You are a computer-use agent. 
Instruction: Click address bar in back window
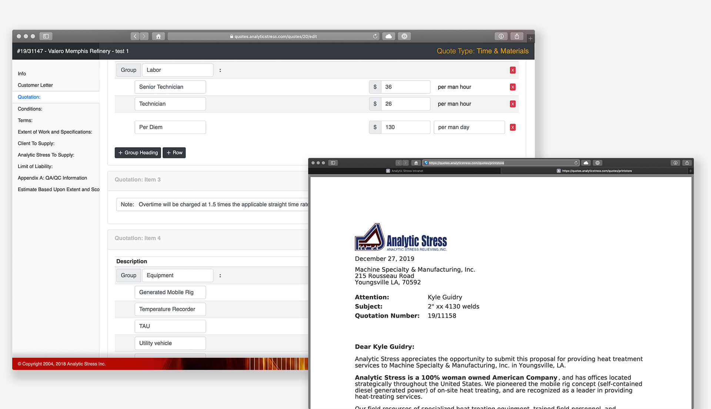[x=273, y=36]
